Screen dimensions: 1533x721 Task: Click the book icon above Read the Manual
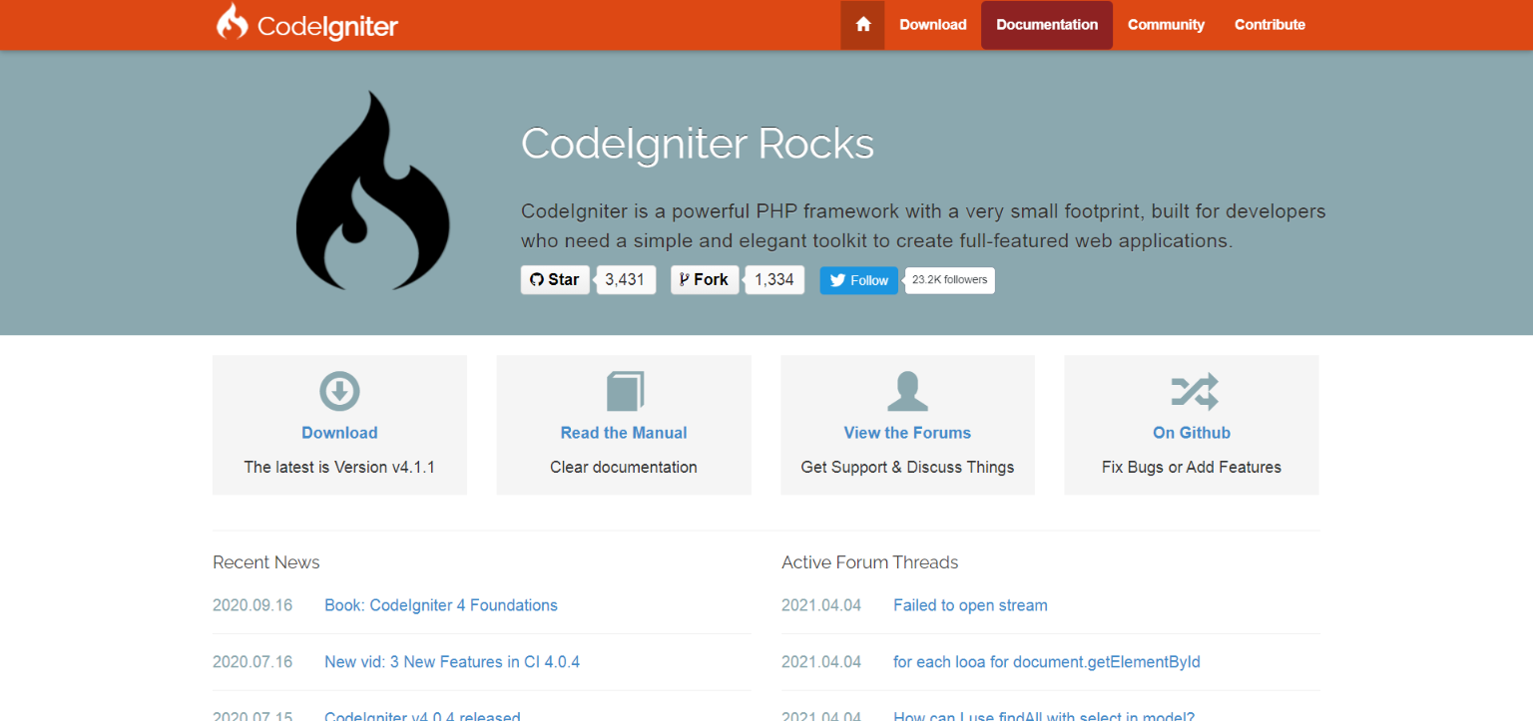coord(623,391)
